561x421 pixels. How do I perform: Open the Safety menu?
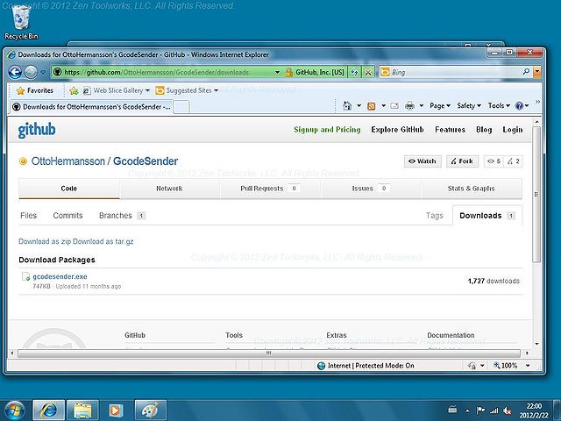coord(469,105)
